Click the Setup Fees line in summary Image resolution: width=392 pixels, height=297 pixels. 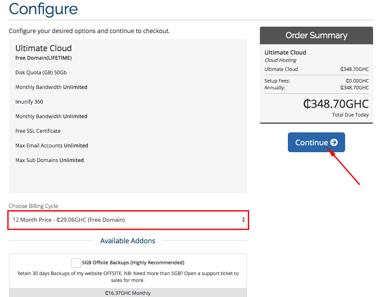(x=277, y=81)
